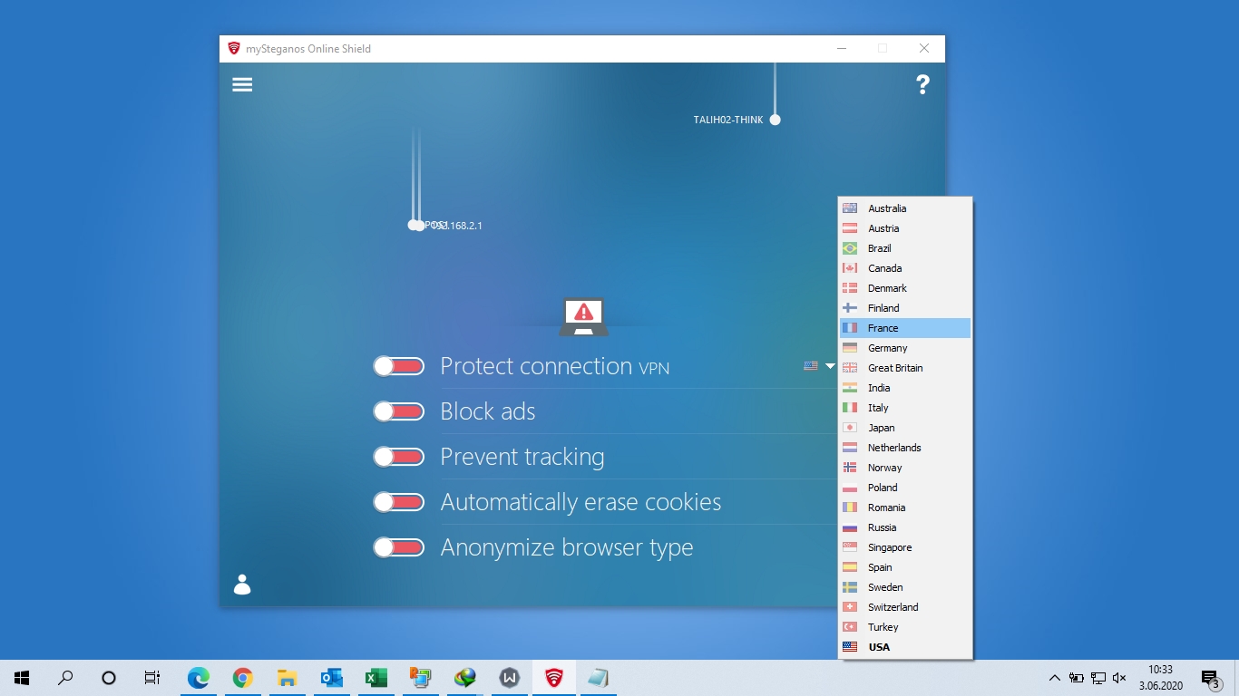Select India from the list
The width and height of the screenshot is (1239, 696).
(x=905, y=388)
